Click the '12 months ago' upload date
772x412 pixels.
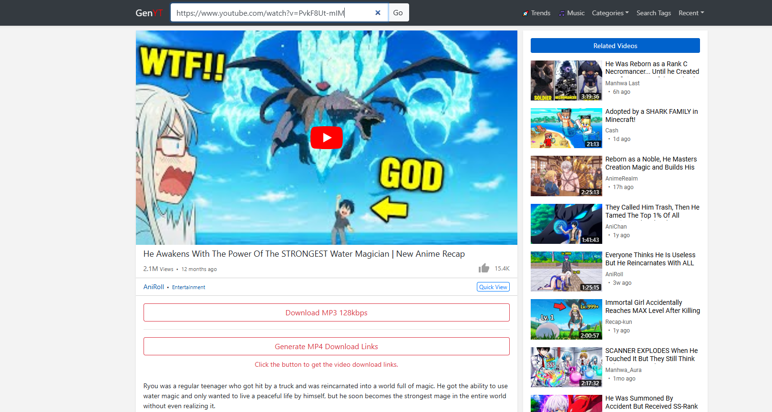click(x=199, y=269)
